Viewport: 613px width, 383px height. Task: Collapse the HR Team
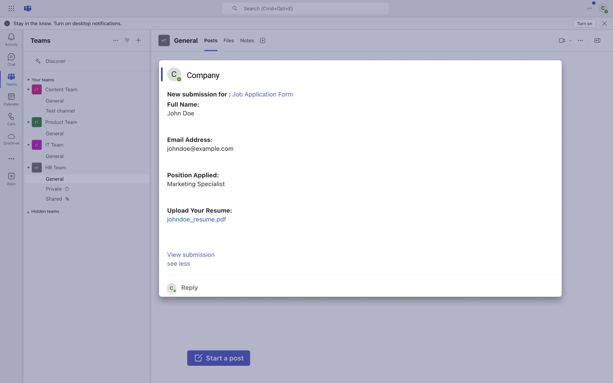click(x=29, y=168)
